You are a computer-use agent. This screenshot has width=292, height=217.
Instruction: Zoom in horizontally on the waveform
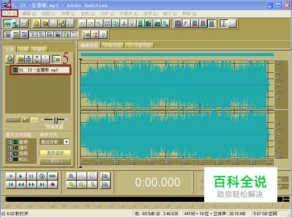71,176
